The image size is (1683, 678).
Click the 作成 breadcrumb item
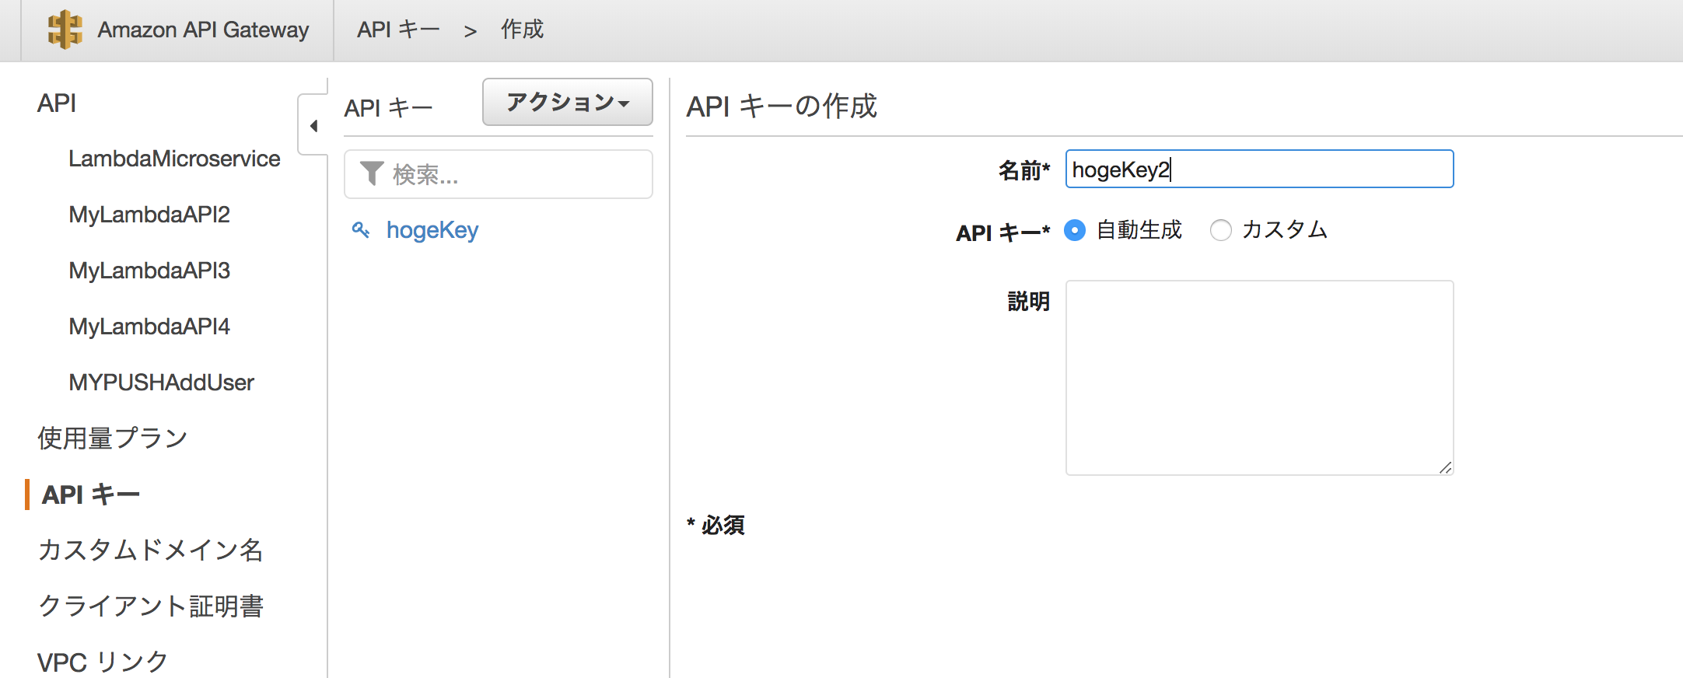coord(522,30)
